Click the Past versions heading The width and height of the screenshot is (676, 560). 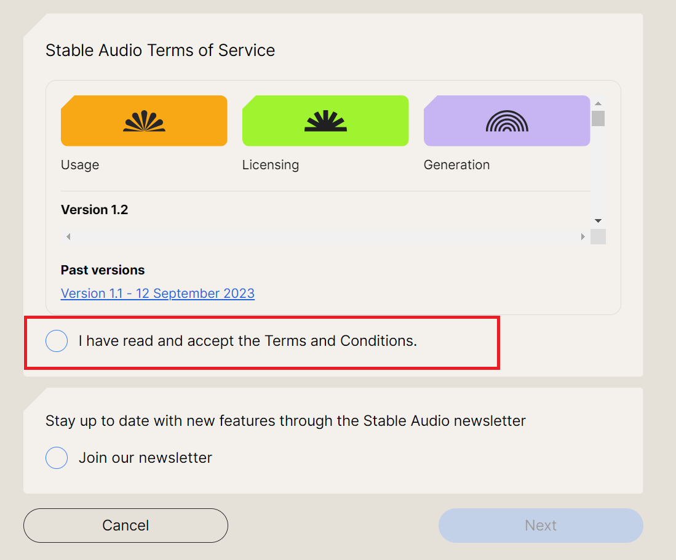click(x=103, y=270)
